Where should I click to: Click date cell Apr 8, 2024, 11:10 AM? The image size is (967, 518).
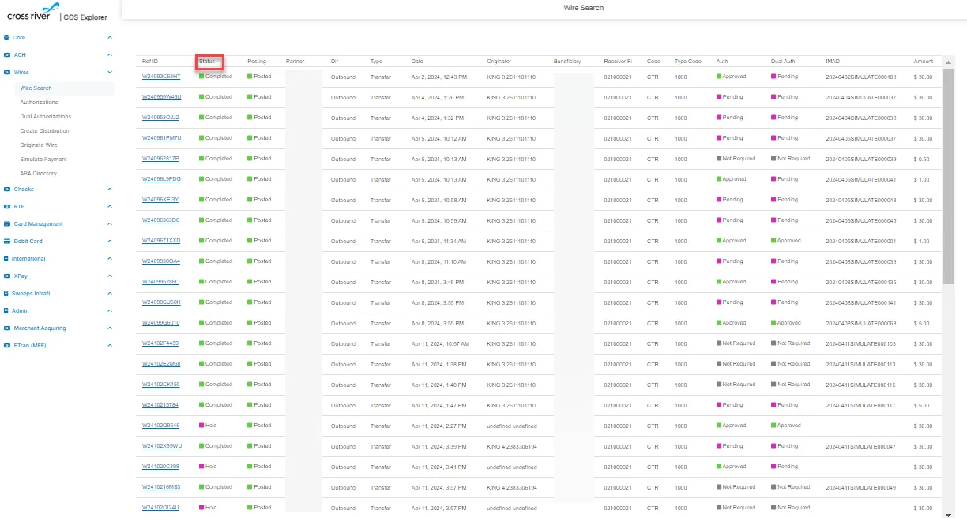[x=438, y=261]
